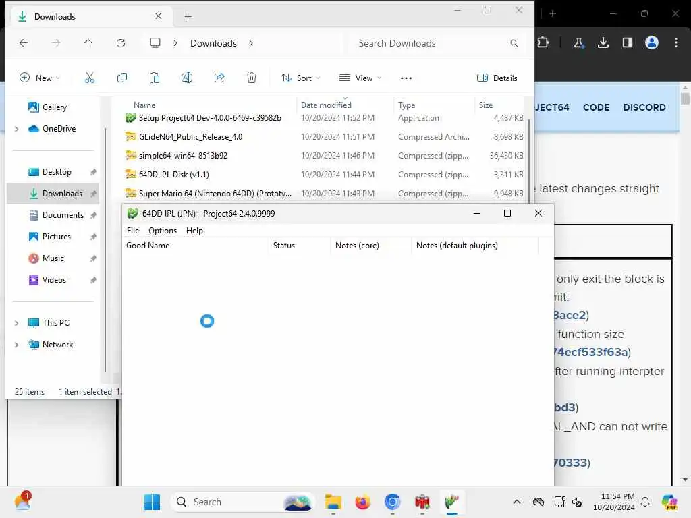Click the Copy icon in Explorer toolbar
Image resolution: width=691 pixels, height=518 pixels.
click(122, 78)
